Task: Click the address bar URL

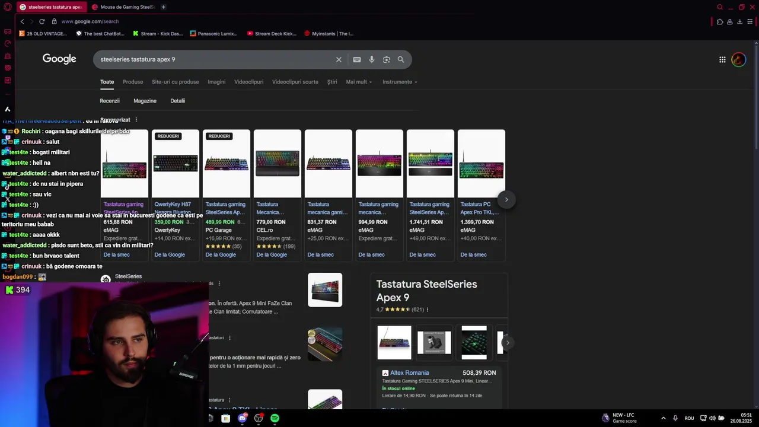Action: coord(90,21)
